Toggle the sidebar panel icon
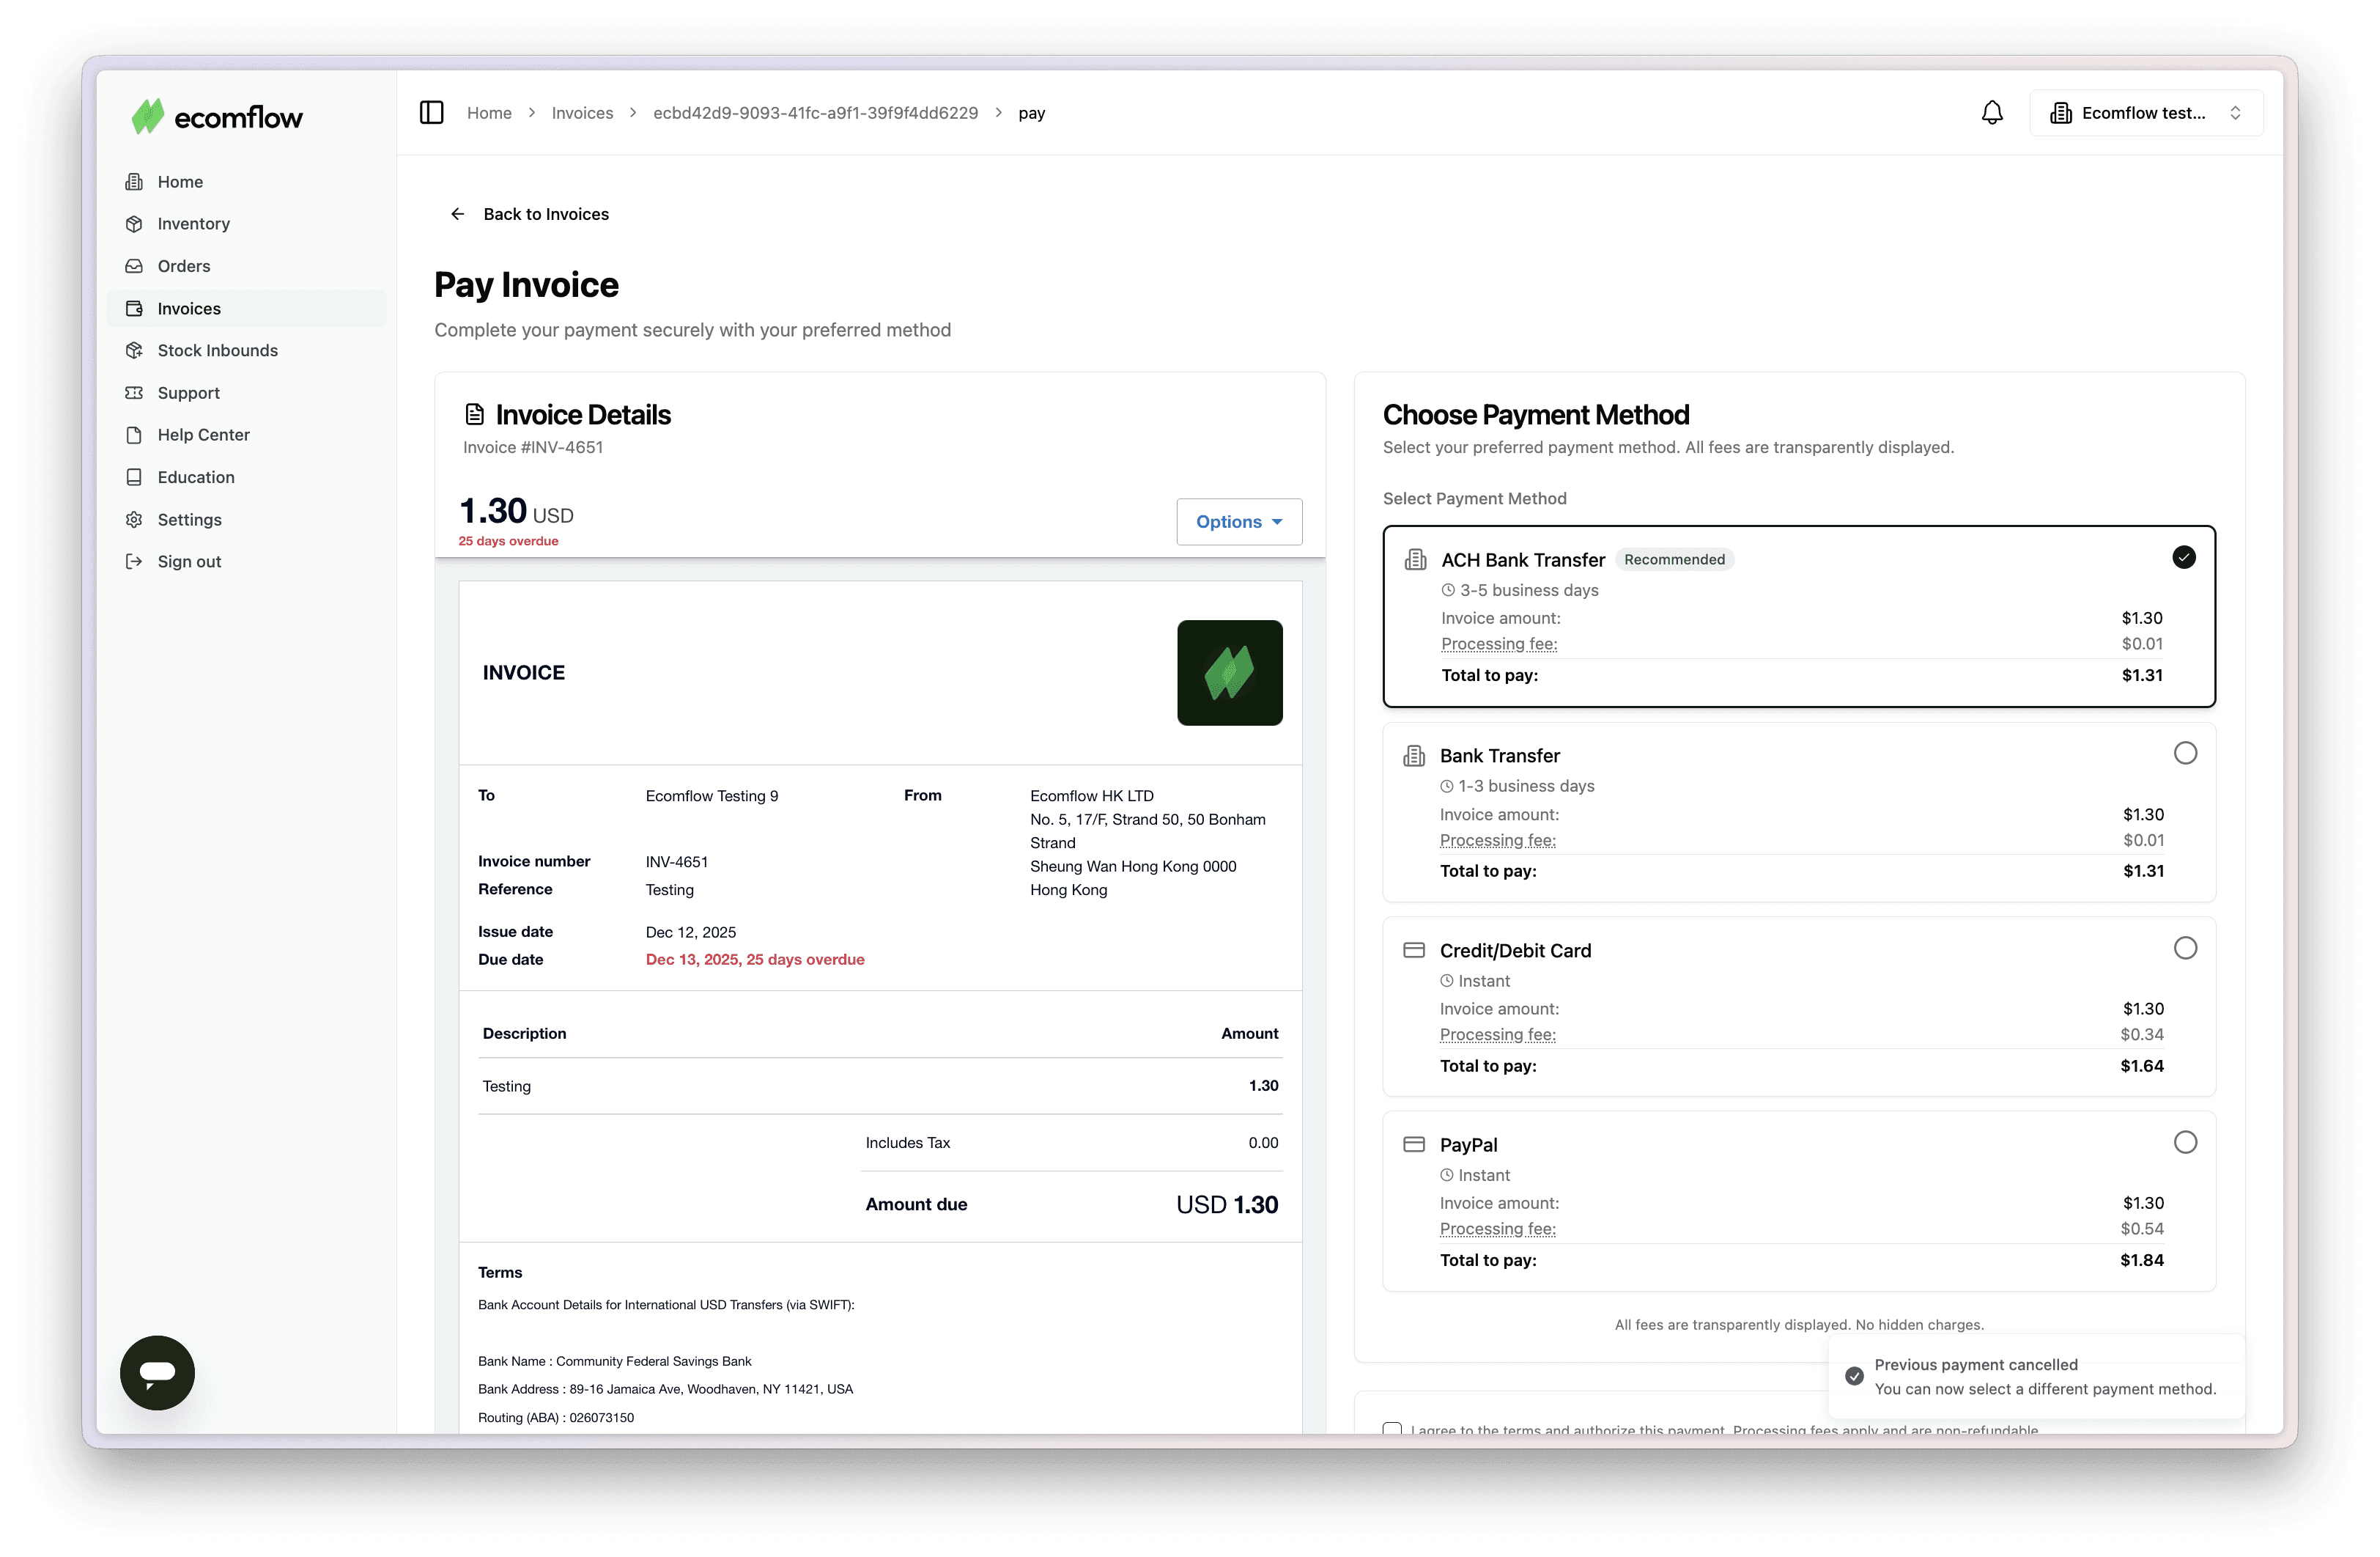The width and height of the screenshot is (2380, 1557). [x=431, y=112]
